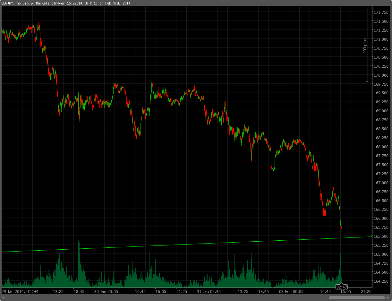Click the 169.000 price axis label
This screenshot has height=301, width=392.
pos(381,111)
